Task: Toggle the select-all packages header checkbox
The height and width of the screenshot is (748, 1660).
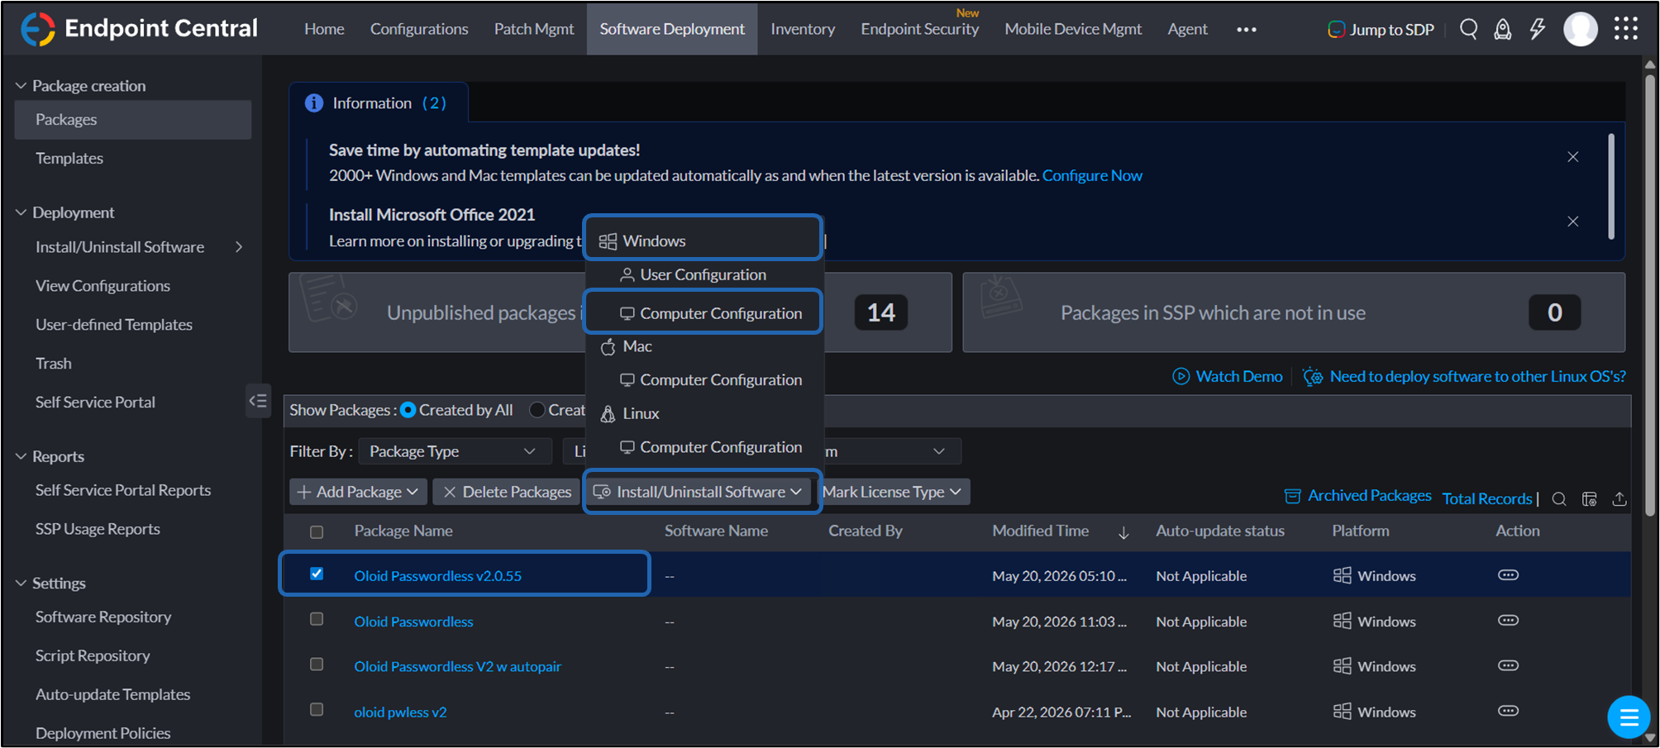Action: 317,532
